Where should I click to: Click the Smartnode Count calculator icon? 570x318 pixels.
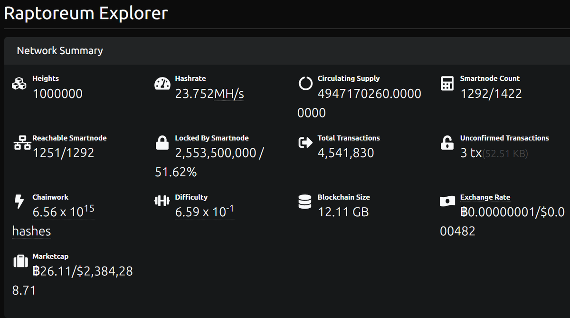click(447, 84)
